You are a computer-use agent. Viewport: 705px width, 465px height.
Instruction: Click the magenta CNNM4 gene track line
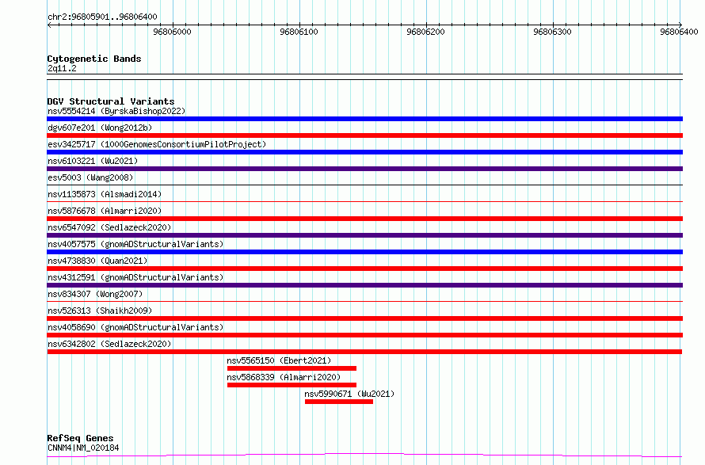(x=364, y=455)
